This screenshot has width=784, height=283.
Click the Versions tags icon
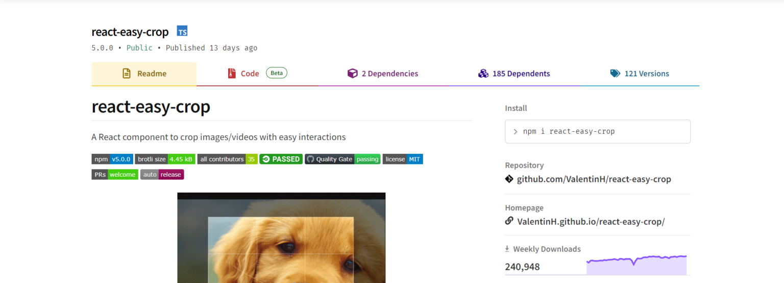[615, 74]
